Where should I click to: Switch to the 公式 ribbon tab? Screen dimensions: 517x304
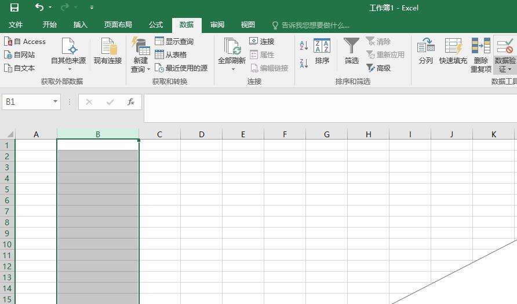pos(155,25)
